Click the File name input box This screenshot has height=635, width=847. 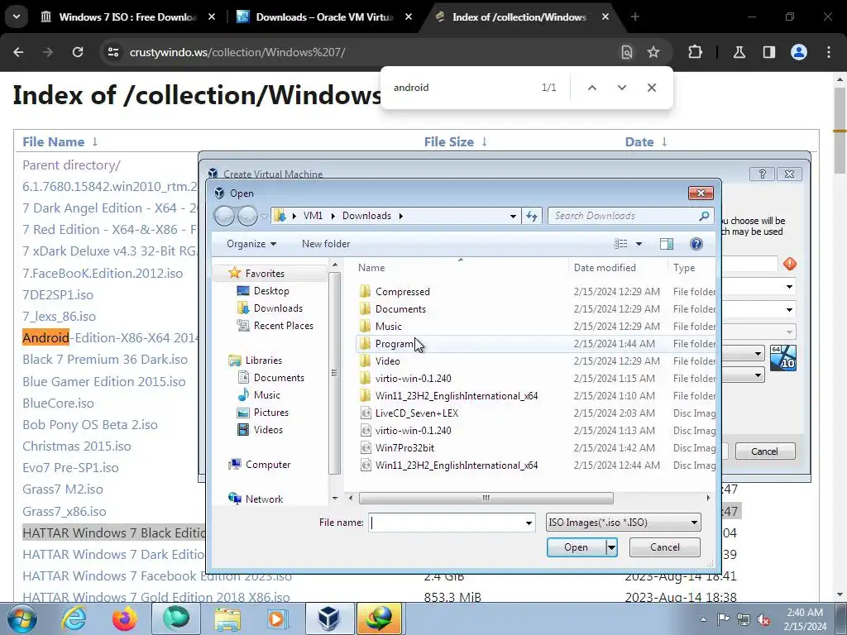click(x=446, y=523)
